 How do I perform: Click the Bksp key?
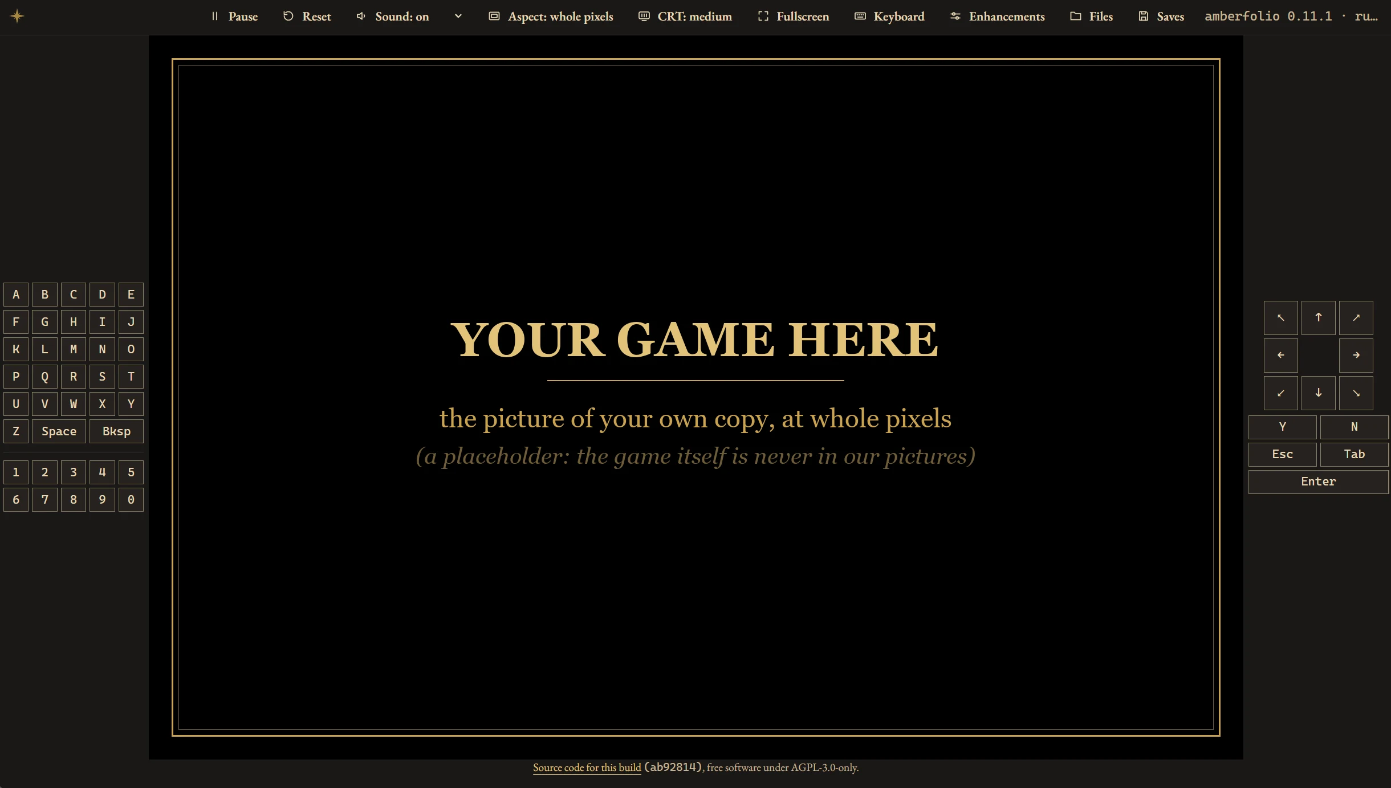click(116, 431)
